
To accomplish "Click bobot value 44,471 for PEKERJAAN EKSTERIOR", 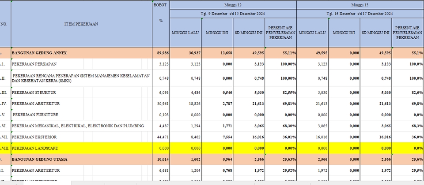I will click(159, 137).
